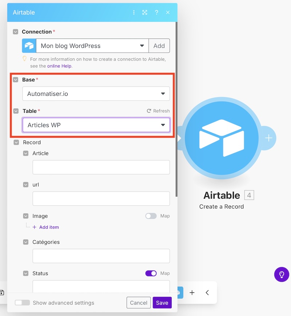Collapse the Image field

click(26, 216)
